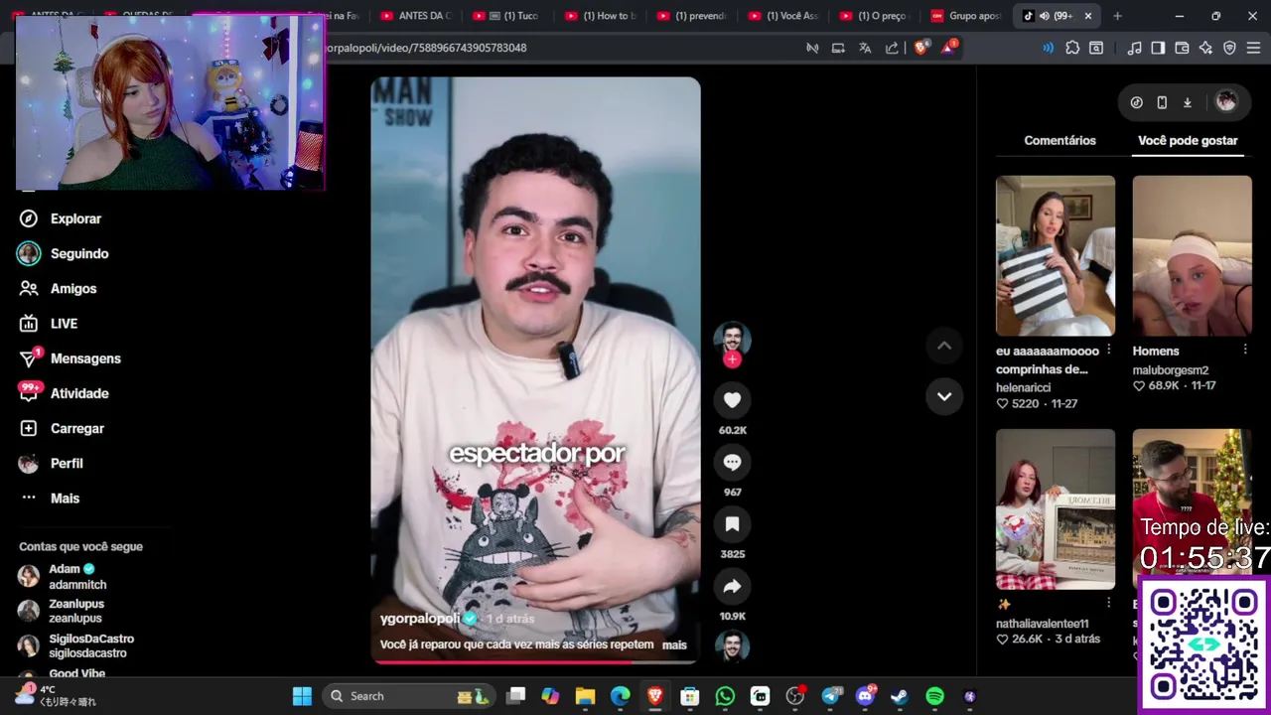Open Zeanlupus followed account

64,611
